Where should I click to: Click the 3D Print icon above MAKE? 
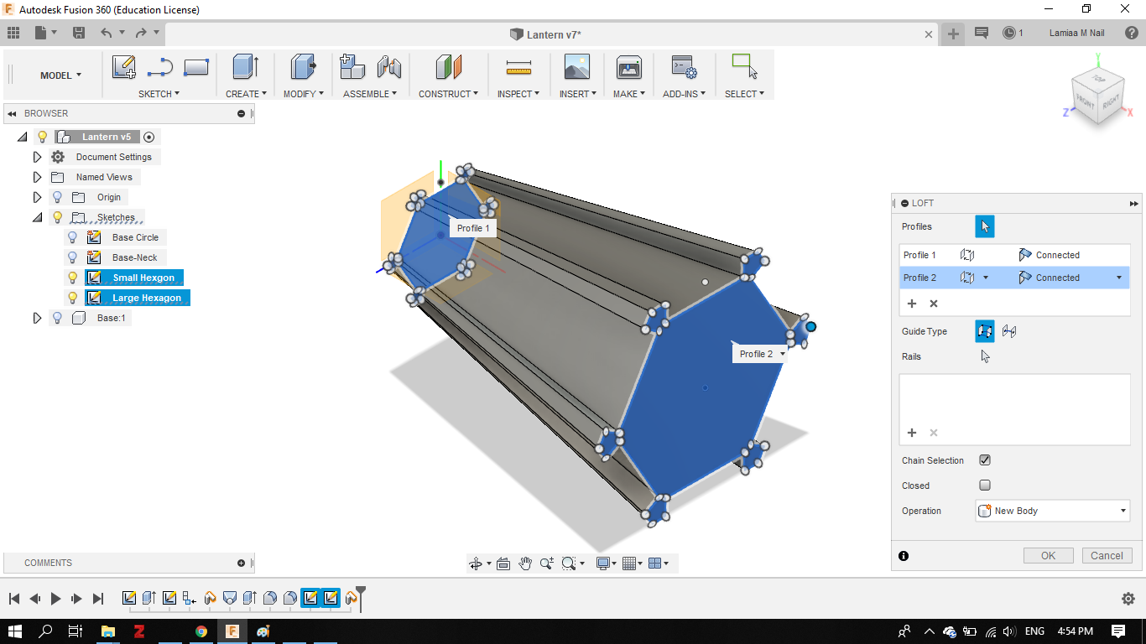(x=629, y=67)
